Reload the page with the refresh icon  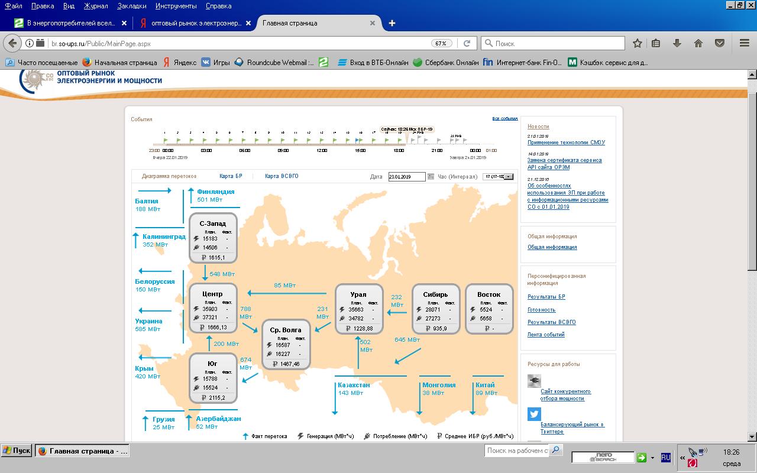467,43
